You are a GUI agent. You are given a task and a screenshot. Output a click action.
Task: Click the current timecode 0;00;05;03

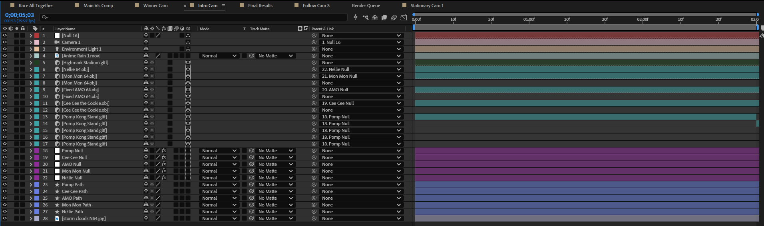tap(20, 15)
